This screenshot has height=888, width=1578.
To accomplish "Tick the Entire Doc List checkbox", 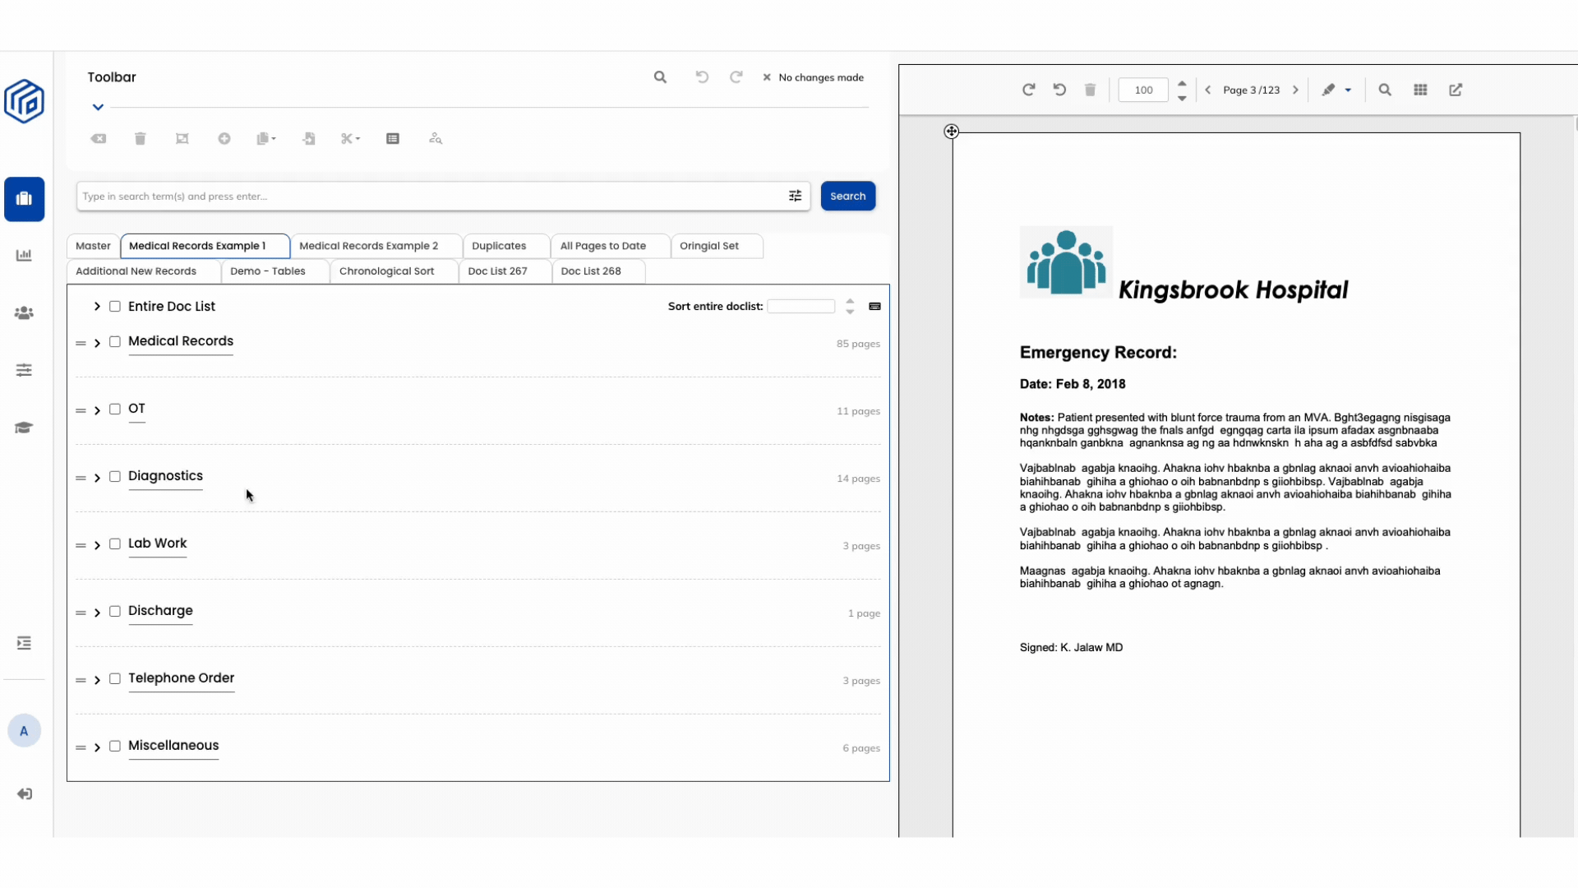I will click(x=115, y=307).
